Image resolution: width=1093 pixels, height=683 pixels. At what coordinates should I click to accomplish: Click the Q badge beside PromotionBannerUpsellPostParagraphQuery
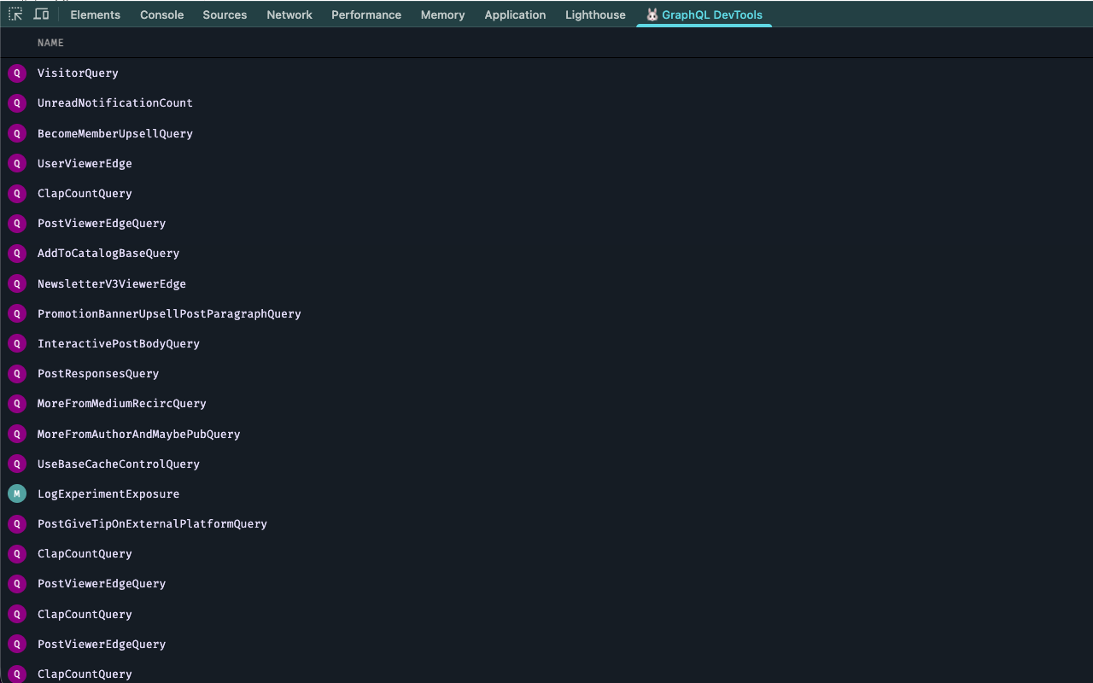pos(17,313)
